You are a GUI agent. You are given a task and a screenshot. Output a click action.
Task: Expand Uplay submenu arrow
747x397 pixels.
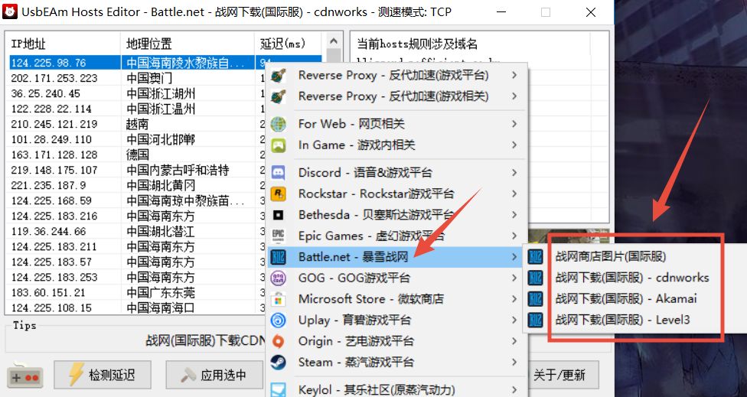tap(514, 320)
